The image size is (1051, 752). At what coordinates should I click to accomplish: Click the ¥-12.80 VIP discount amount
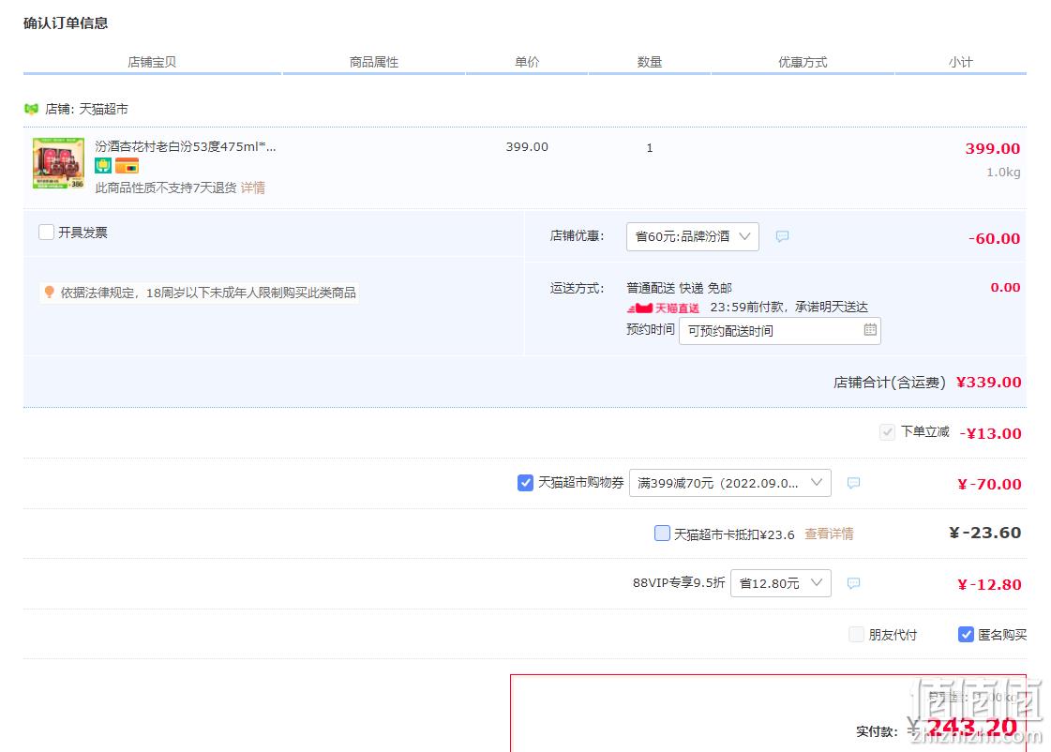pyautogui.click(x=989, y=584)
